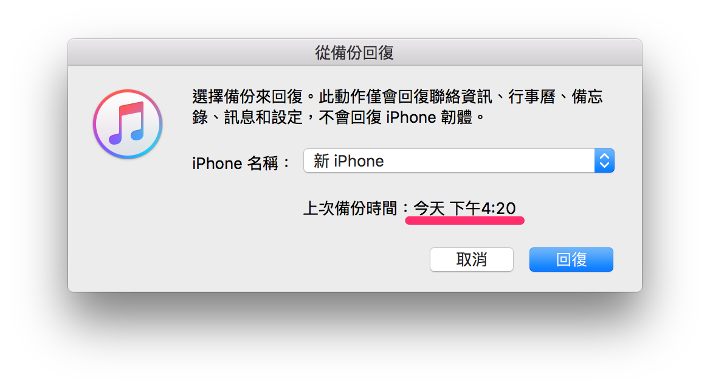Click the word 聯絡資訊 in the description
The height and width of the screenshot is (389, 710).
[461, 97]
